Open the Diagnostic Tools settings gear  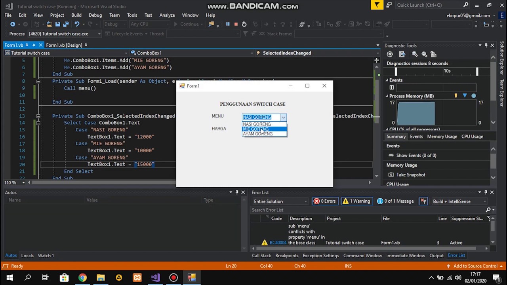(390, 54)
